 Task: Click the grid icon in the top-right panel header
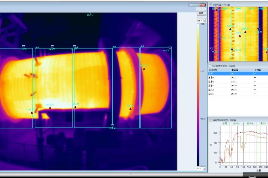tap(210, 4)
